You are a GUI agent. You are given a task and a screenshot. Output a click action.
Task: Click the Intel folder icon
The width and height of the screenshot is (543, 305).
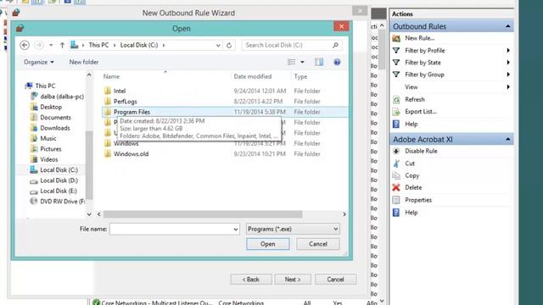click(x=108, y=91)
